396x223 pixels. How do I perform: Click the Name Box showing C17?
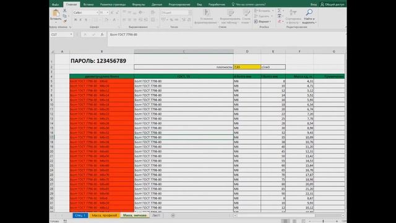(62, 35)
